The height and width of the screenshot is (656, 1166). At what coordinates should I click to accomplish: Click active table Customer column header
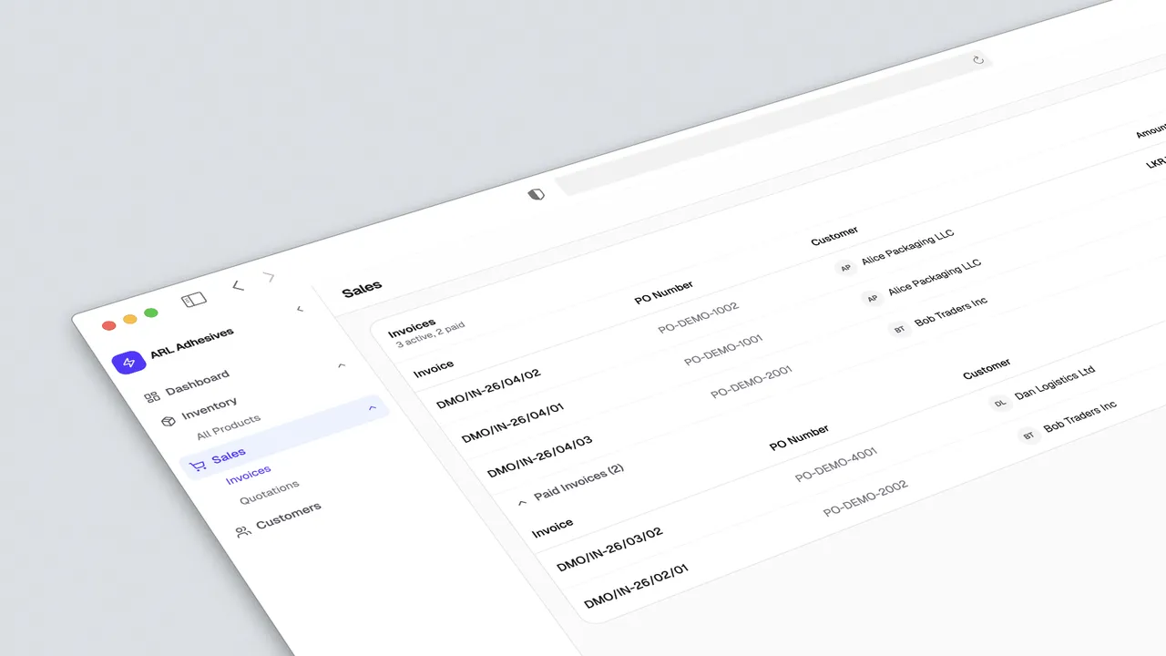click(x=834, y=236)
